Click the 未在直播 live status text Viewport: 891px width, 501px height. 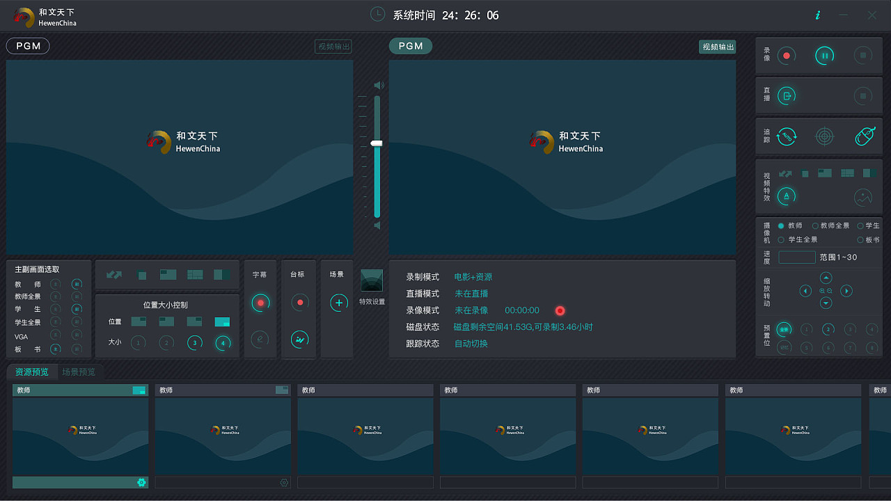[x=471, y=294]
